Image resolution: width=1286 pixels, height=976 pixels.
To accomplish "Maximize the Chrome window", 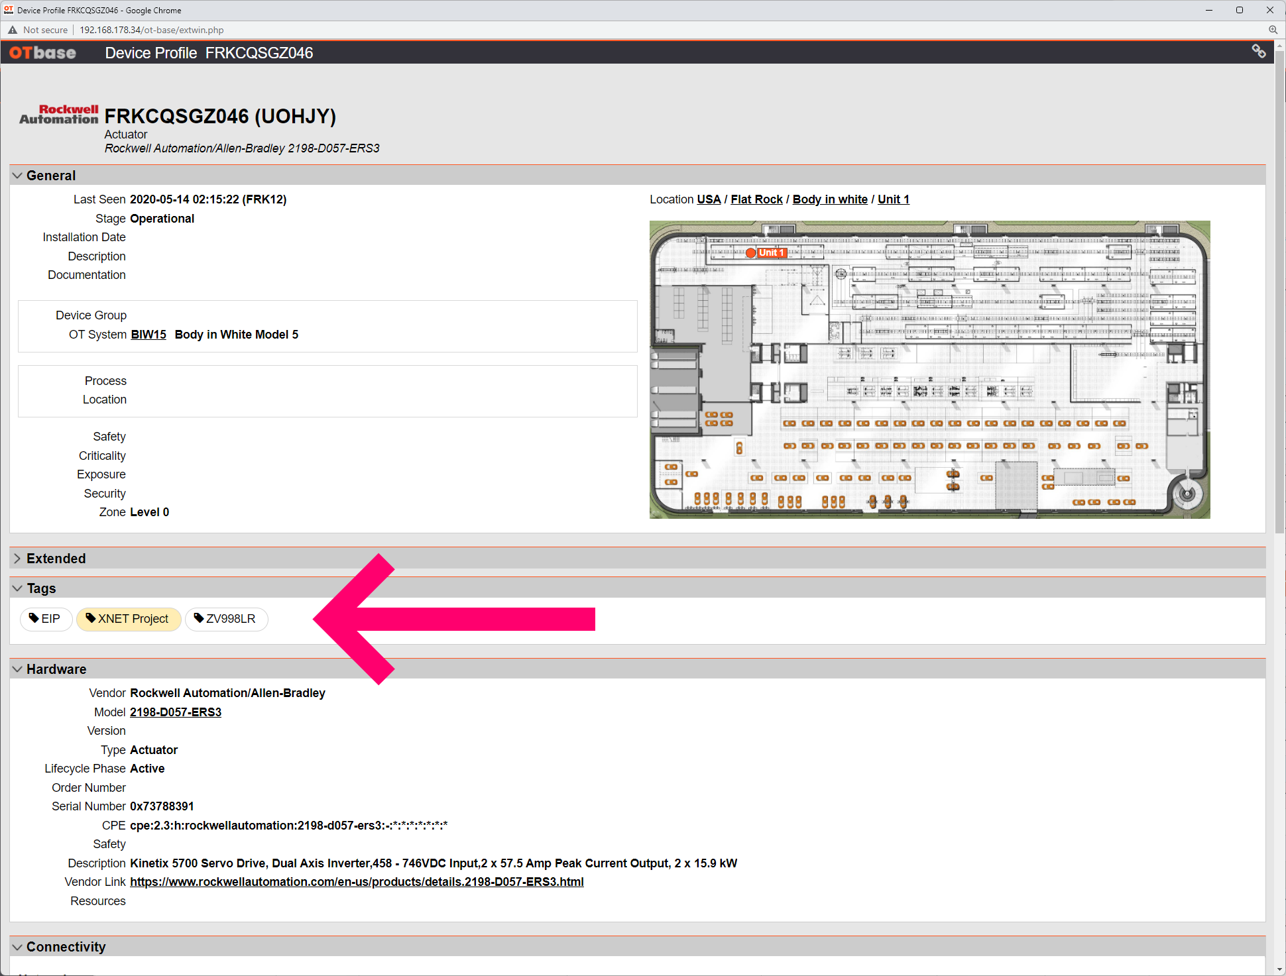I will pos(1240,10).
